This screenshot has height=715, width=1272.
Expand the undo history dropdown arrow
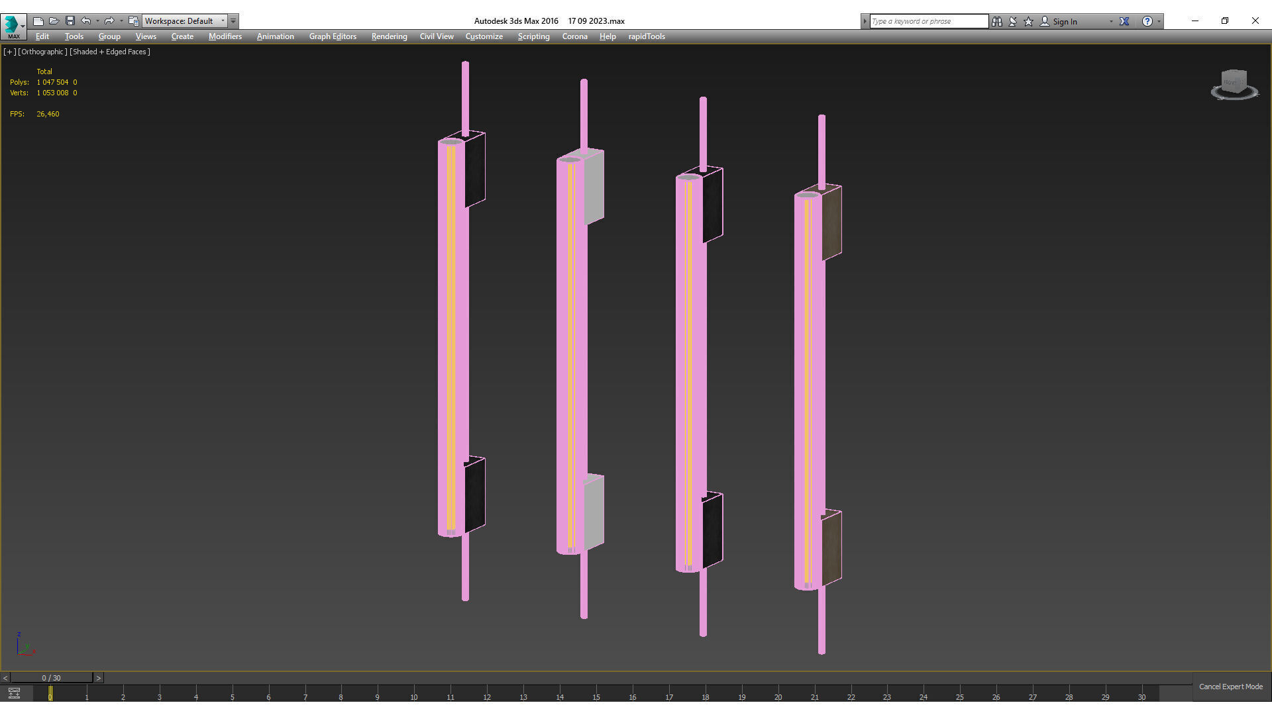[x=97, y=21]
